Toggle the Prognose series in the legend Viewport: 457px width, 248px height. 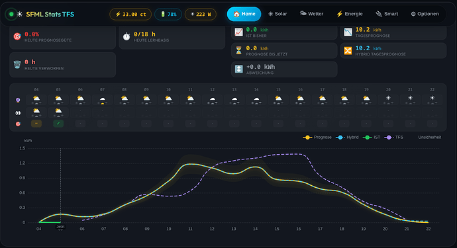317,137
